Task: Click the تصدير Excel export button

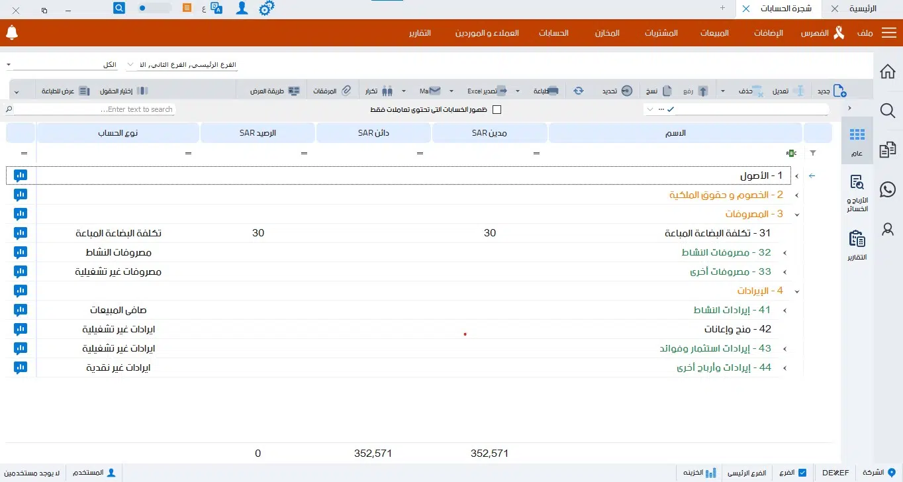Action: [x=487, y=91]
